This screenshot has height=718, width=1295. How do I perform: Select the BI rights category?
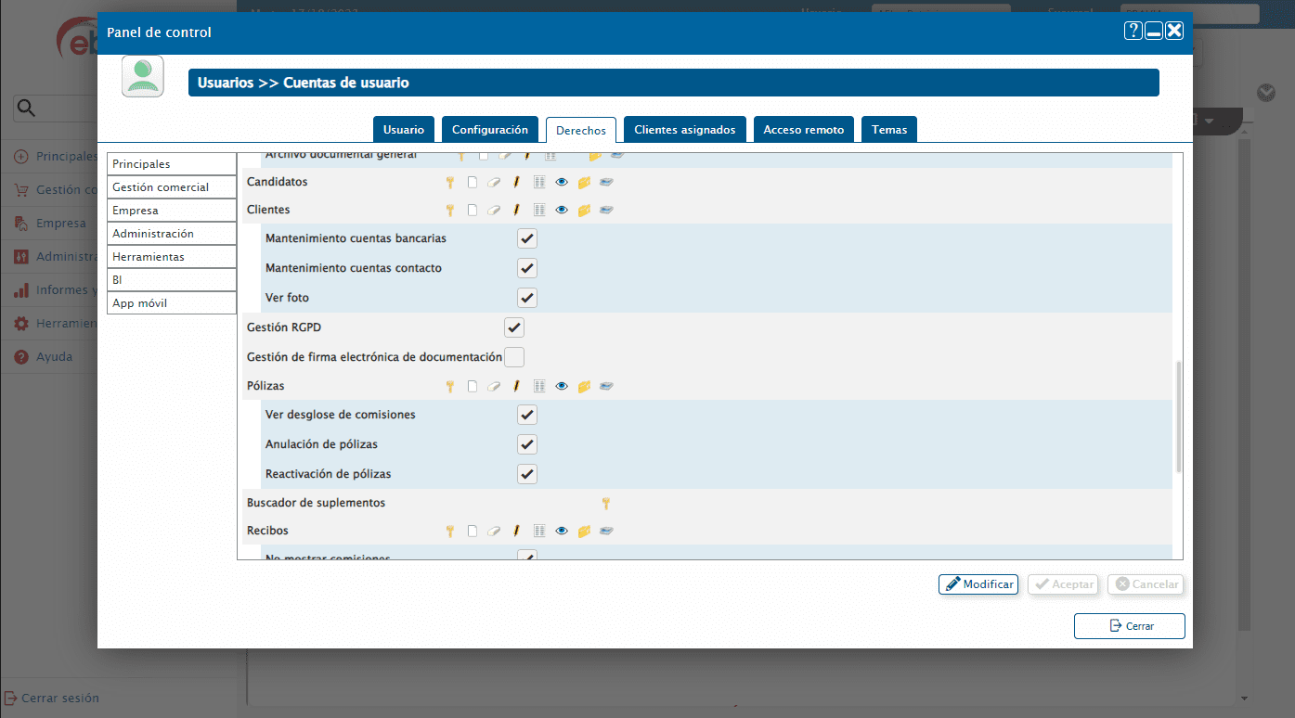click(172, 280)
